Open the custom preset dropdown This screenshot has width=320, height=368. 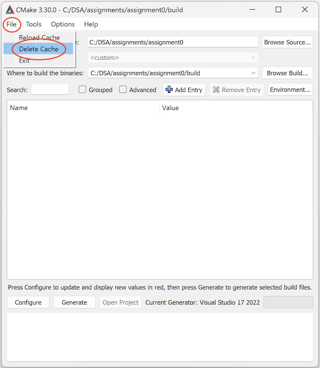[253, 58]
